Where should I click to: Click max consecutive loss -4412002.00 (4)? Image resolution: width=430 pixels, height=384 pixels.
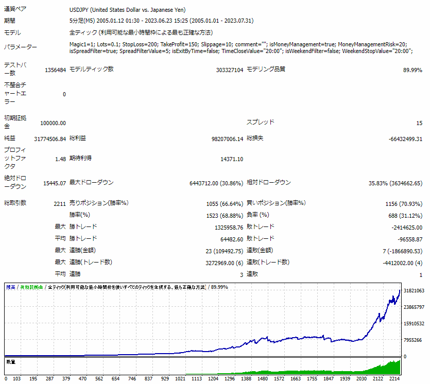pyautogui.click(x=403, y=263)
